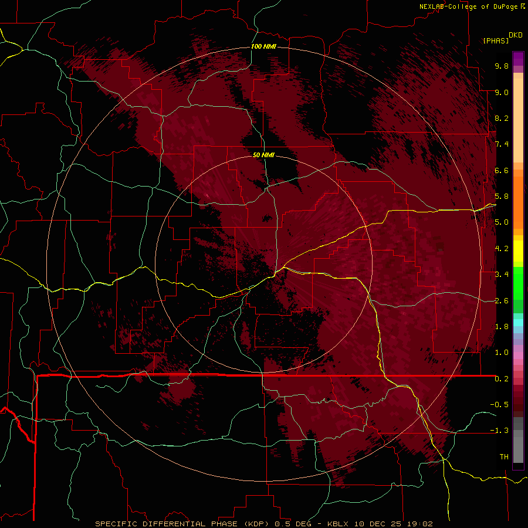
Task: Click the pale peach segment of color bar
Action: 518,120
